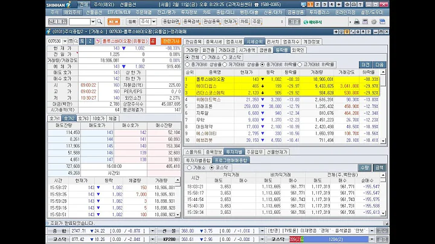Click the 수량 button in program trading

(x=364, y=168)
